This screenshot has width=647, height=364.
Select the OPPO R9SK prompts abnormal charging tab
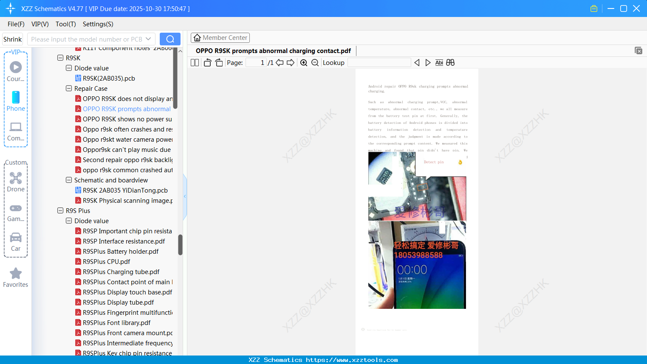coord(273,51)
